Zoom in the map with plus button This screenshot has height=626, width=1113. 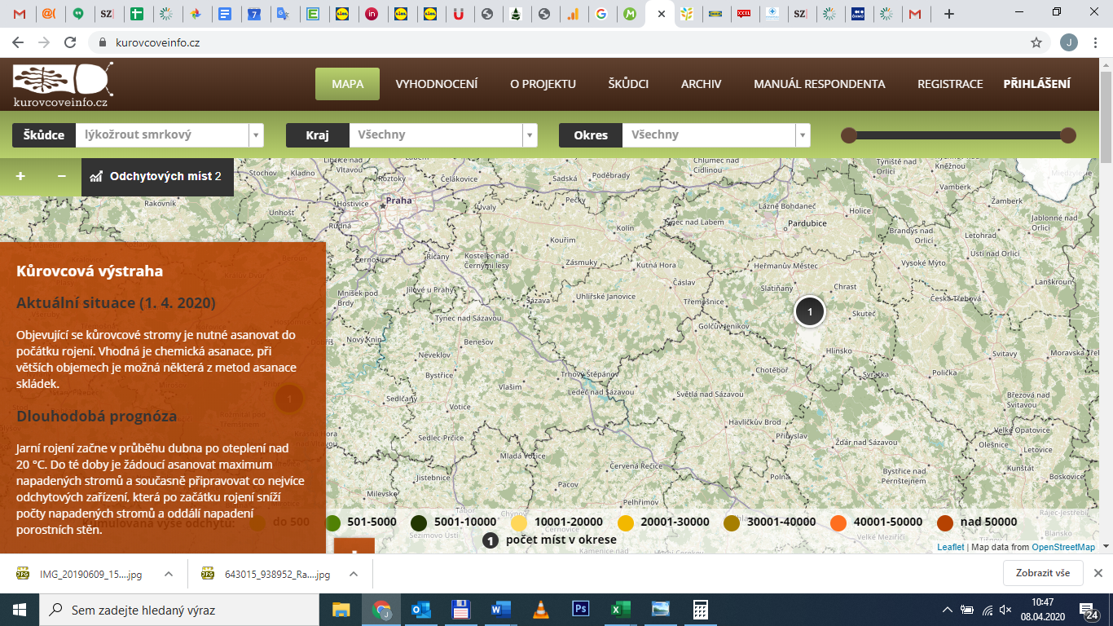pyautogui.click(x=20, y=176)
